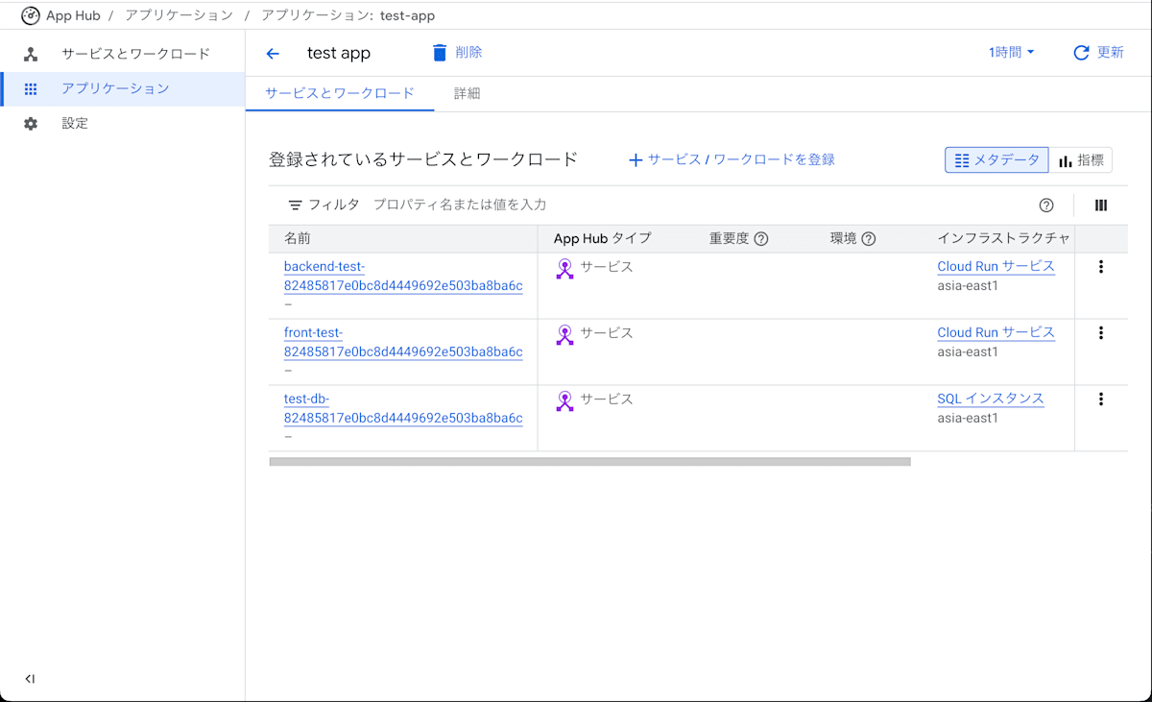Open the column display options icon

(1101, 205)
